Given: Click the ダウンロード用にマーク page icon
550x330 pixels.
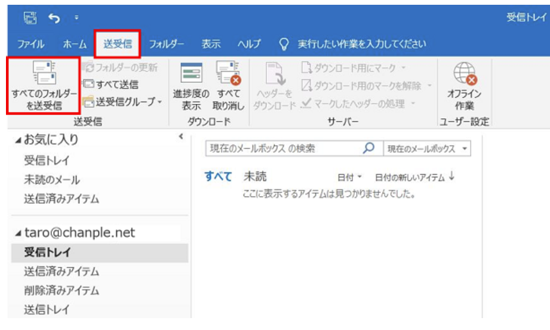Looking at the screenshot, I should pyautogui.click(x=306, y=67).
